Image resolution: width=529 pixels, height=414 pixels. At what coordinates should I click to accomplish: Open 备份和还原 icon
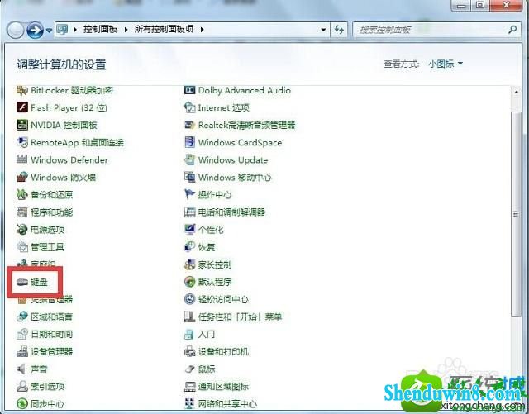(22, 195)
